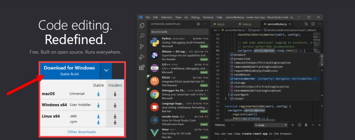
Task: Install the C/C++ extension
Action: click(x=204, y=72)
